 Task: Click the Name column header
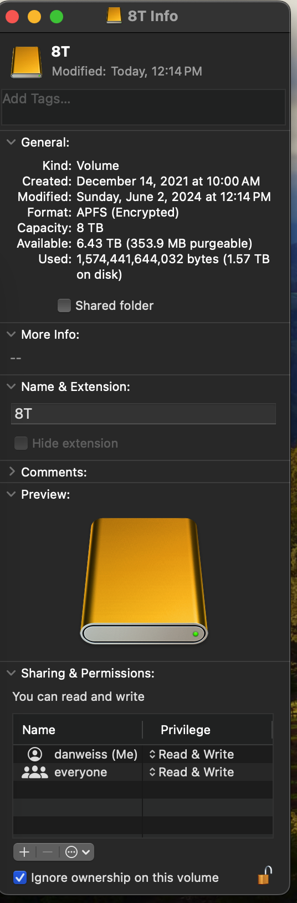pos(78,730)
